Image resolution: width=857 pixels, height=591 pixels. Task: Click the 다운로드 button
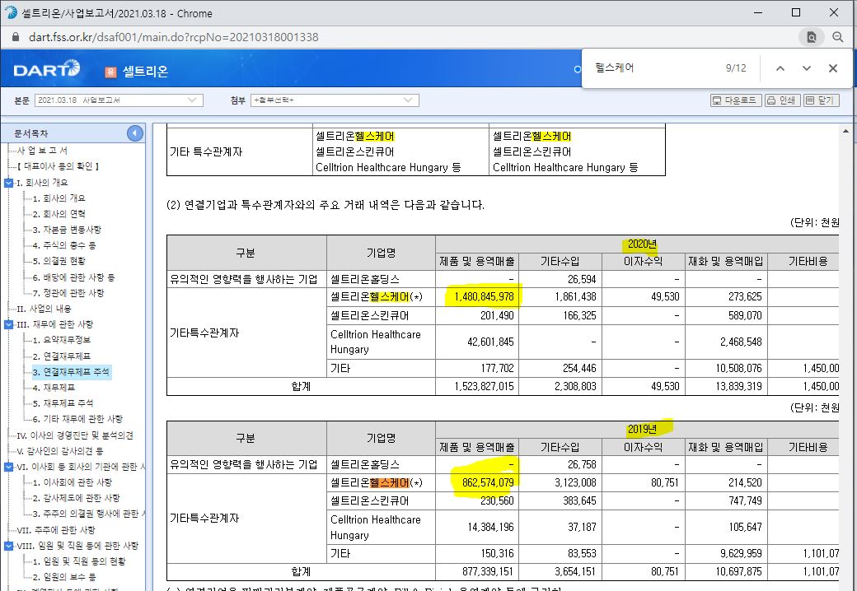(736, 100)
